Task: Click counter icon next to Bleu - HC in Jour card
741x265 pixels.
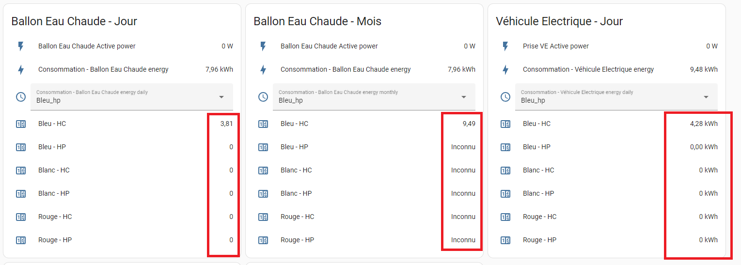Action: (21, 124)
